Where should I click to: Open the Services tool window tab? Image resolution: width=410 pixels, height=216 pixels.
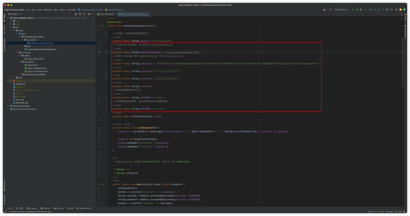(58, 208)
